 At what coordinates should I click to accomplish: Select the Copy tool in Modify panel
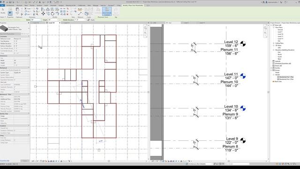48,14
